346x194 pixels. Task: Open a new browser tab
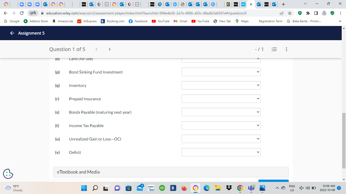(x=283, y=4)
